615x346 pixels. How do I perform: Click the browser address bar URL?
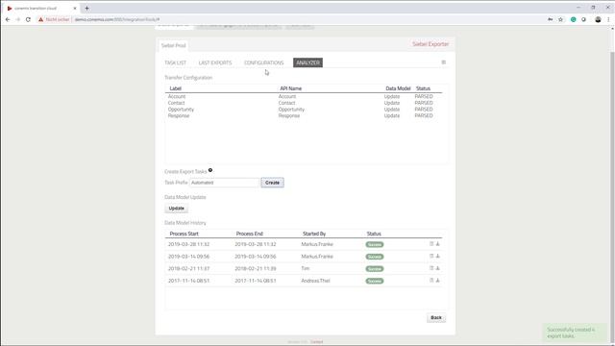(117, 19)
